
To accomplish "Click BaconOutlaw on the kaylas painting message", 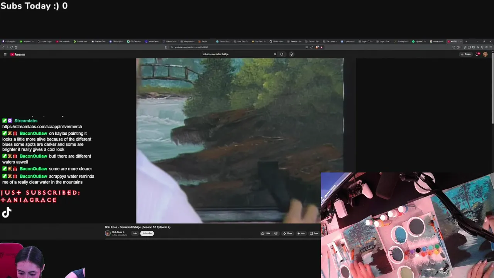I will 33,134.
